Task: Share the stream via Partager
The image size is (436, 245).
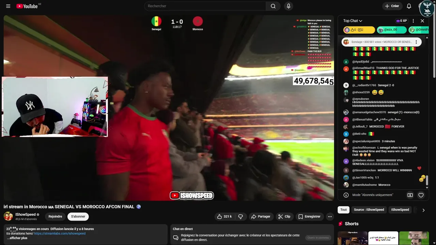Action: point(261,216)
